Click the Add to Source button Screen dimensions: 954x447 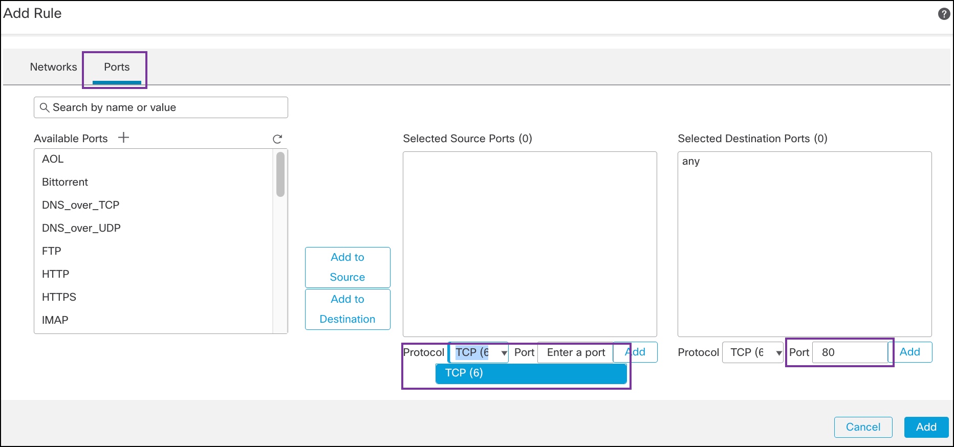click(x=348, y=267)
